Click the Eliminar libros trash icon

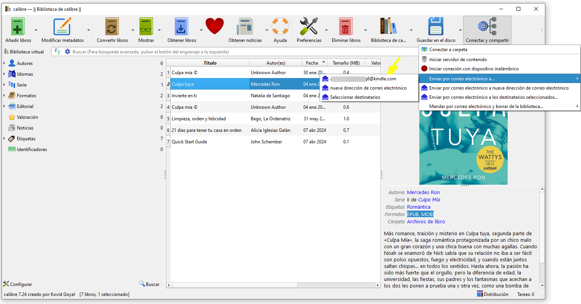click(346, 27)
